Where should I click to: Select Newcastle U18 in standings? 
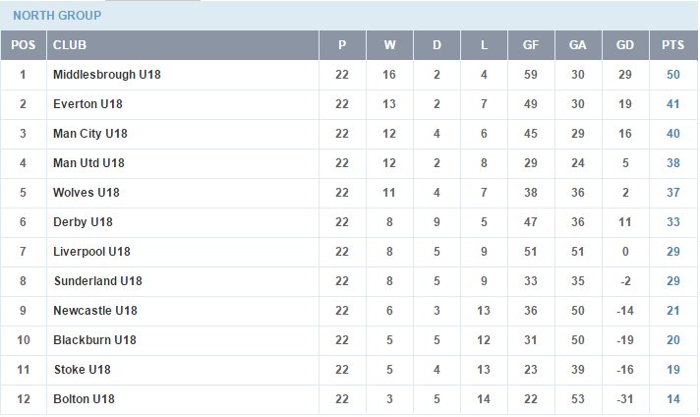pos(95,311)
